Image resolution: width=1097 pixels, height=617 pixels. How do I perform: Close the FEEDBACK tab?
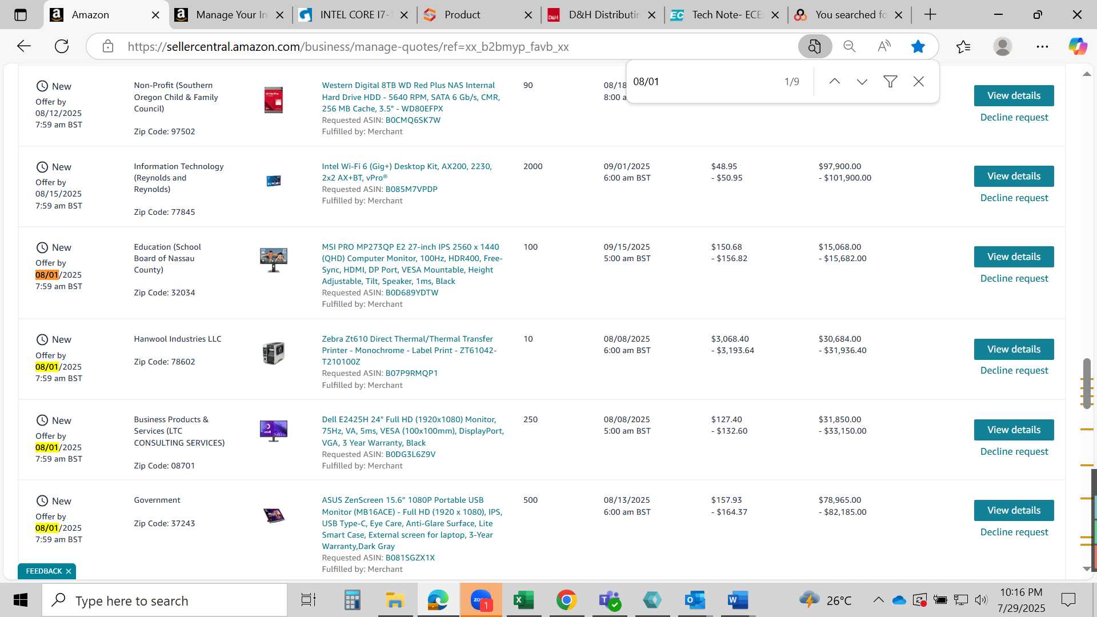pos(69,571)
